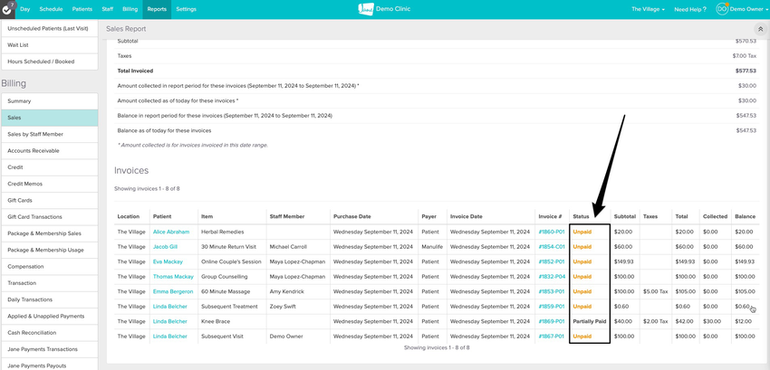Click the Balance column header
The height and width of the screenshot is (370, 770).
pos(745,216)
